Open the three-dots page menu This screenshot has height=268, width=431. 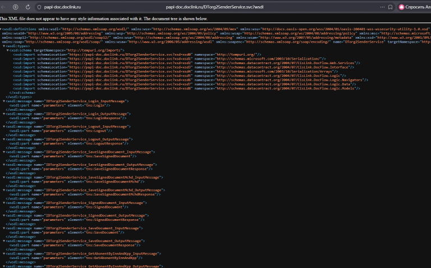[382, 7]
